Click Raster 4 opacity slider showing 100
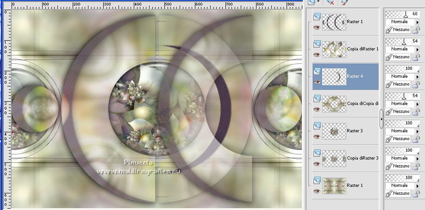425x210 pixels. (402, 69)
